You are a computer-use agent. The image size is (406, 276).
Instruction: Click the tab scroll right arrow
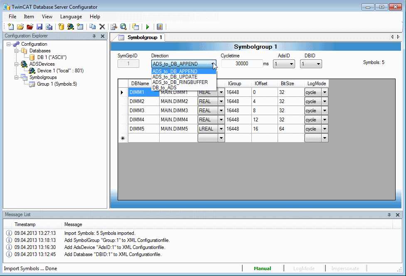(x=398, y=37)
